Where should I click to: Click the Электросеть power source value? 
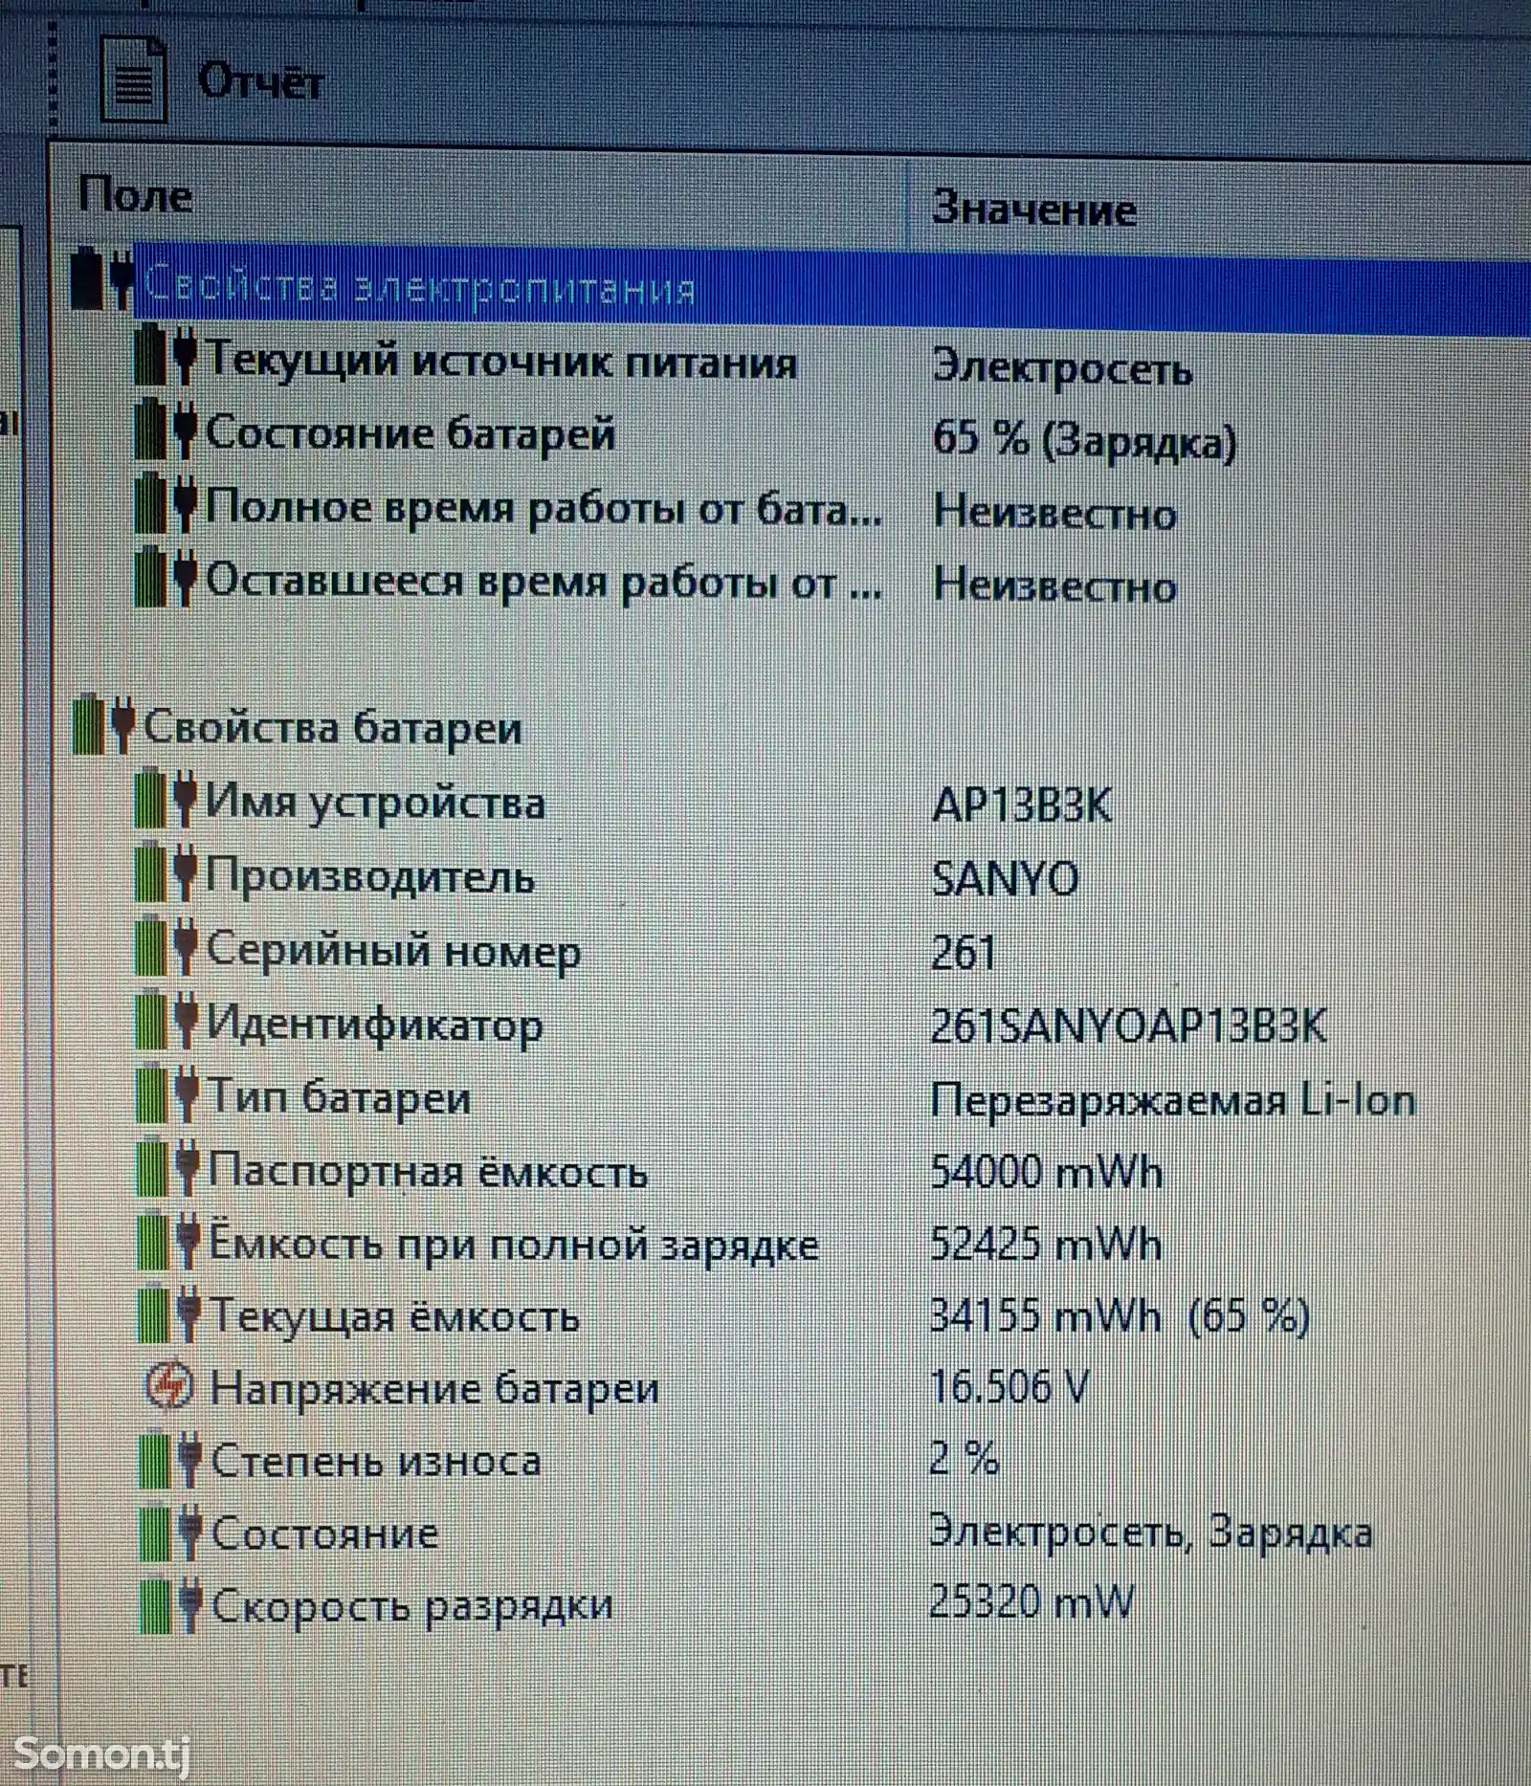(1062, 367)
